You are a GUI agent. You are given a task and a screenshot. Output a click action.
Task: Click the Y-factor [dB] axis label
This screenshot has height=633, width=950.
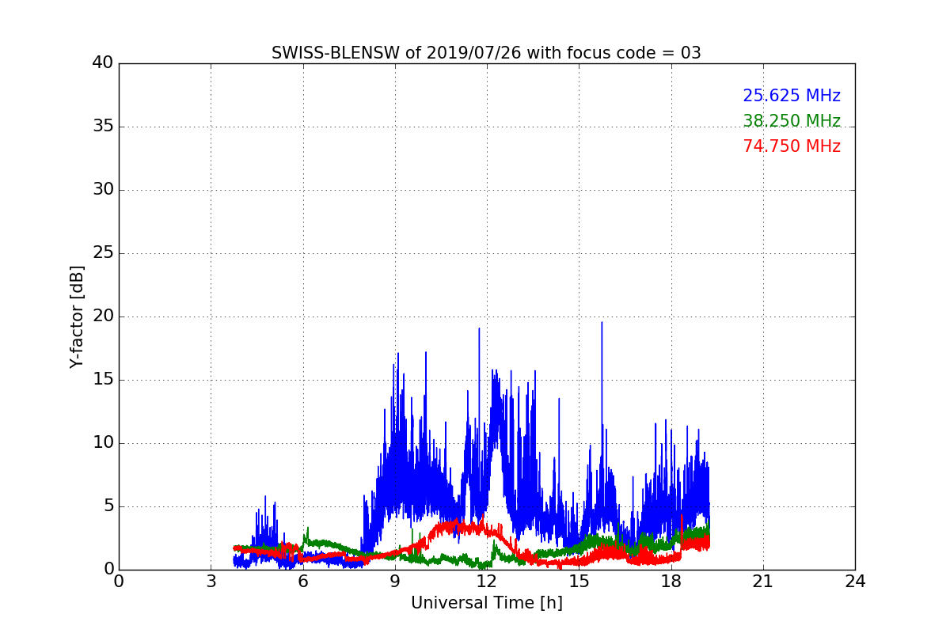coord(77,316)
